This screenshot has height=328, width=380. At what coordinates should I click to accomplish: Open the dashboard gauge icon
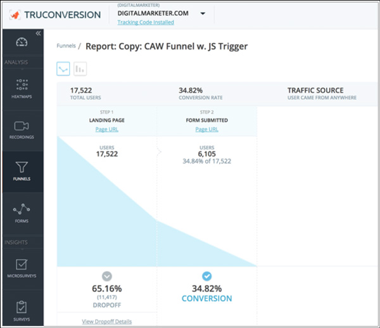point(22,42)
